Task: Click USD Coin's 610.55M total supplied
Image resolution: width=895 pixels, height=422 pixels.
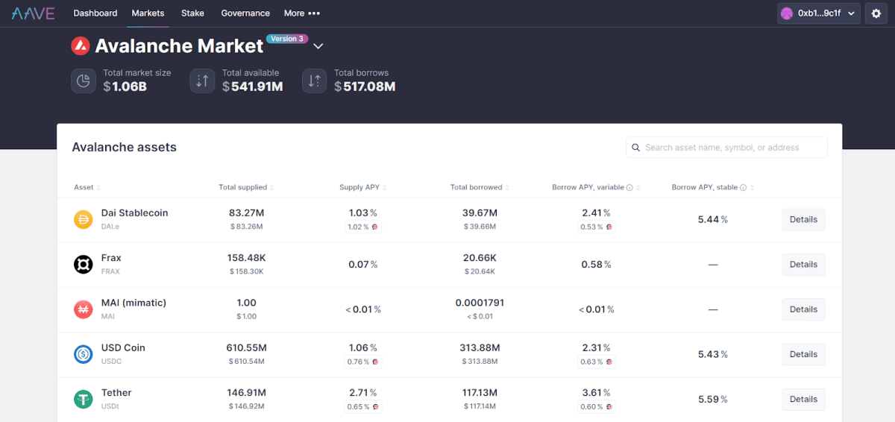Action: point(246,348)
